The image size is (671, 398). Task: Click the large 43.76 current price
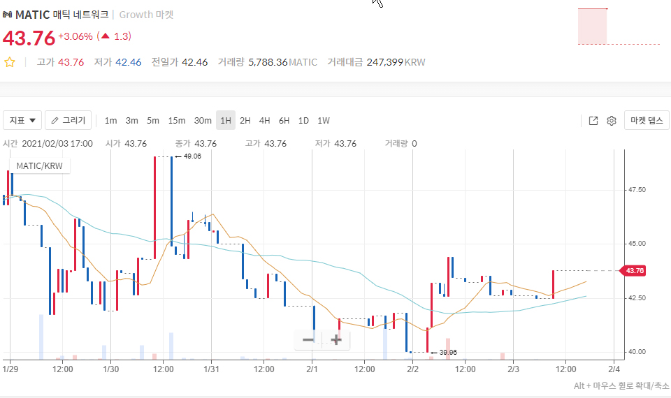[29, 38]
